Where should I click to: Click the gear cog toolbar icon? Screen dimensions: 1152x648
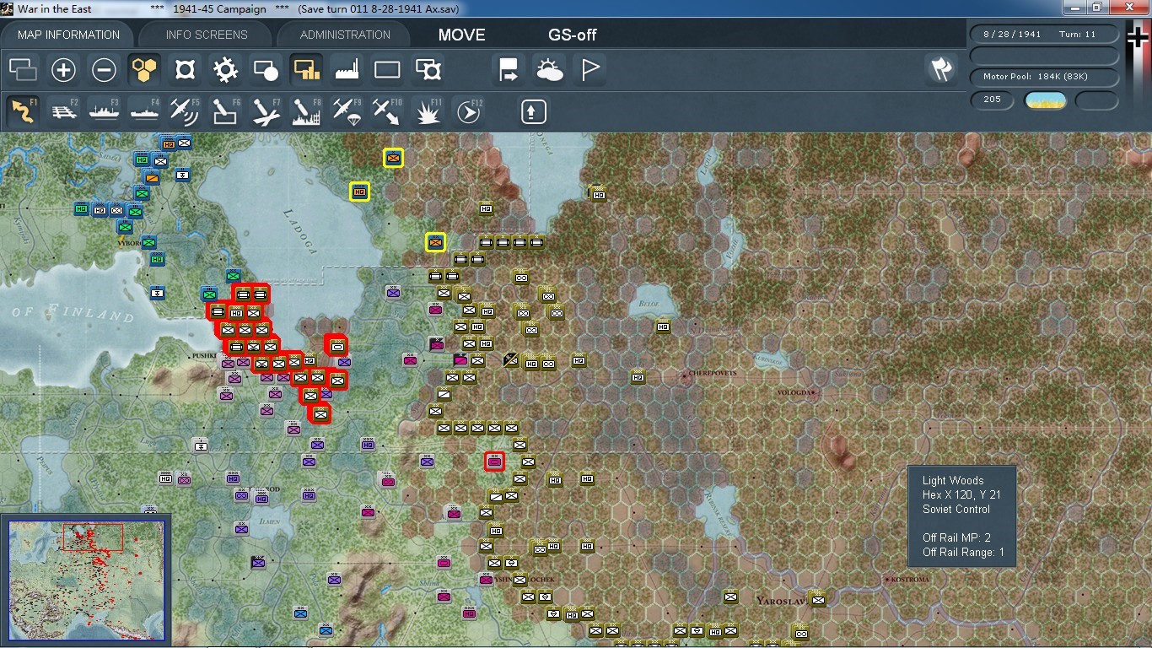225,69
